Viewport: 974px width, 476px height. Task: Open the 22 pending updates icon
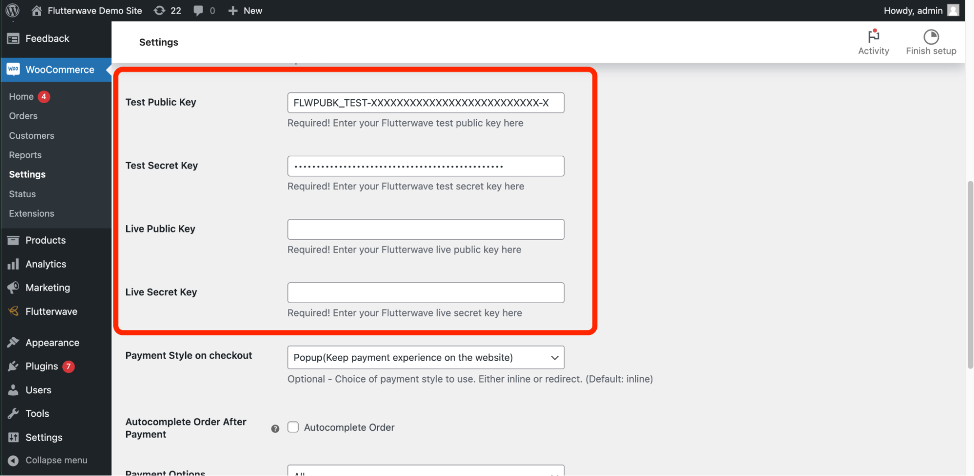pyautogui.click(x=159, y=10)
